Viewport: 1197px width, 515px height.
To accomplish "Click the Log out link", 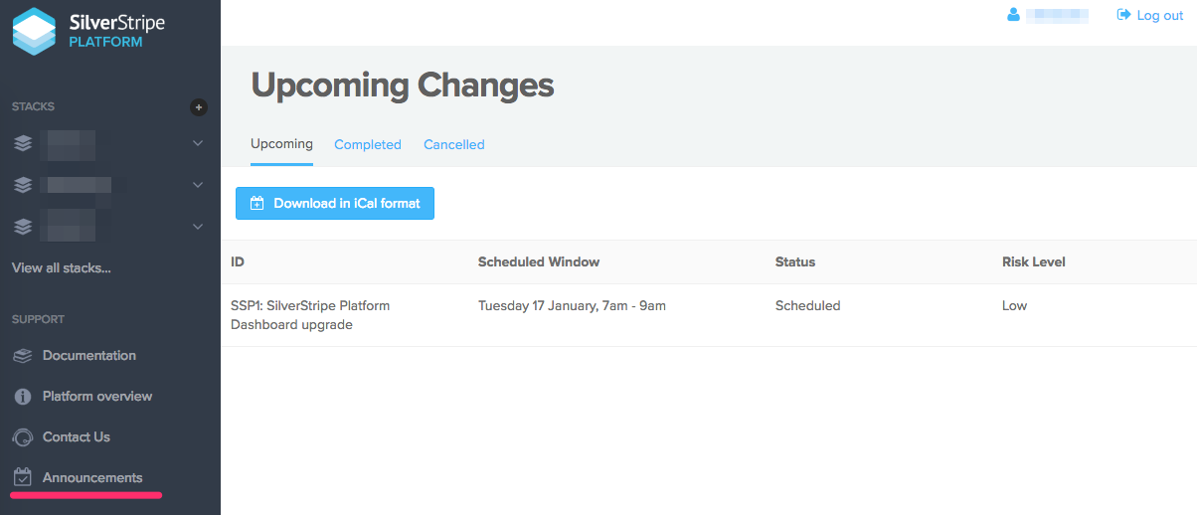I will point(1160,15).
